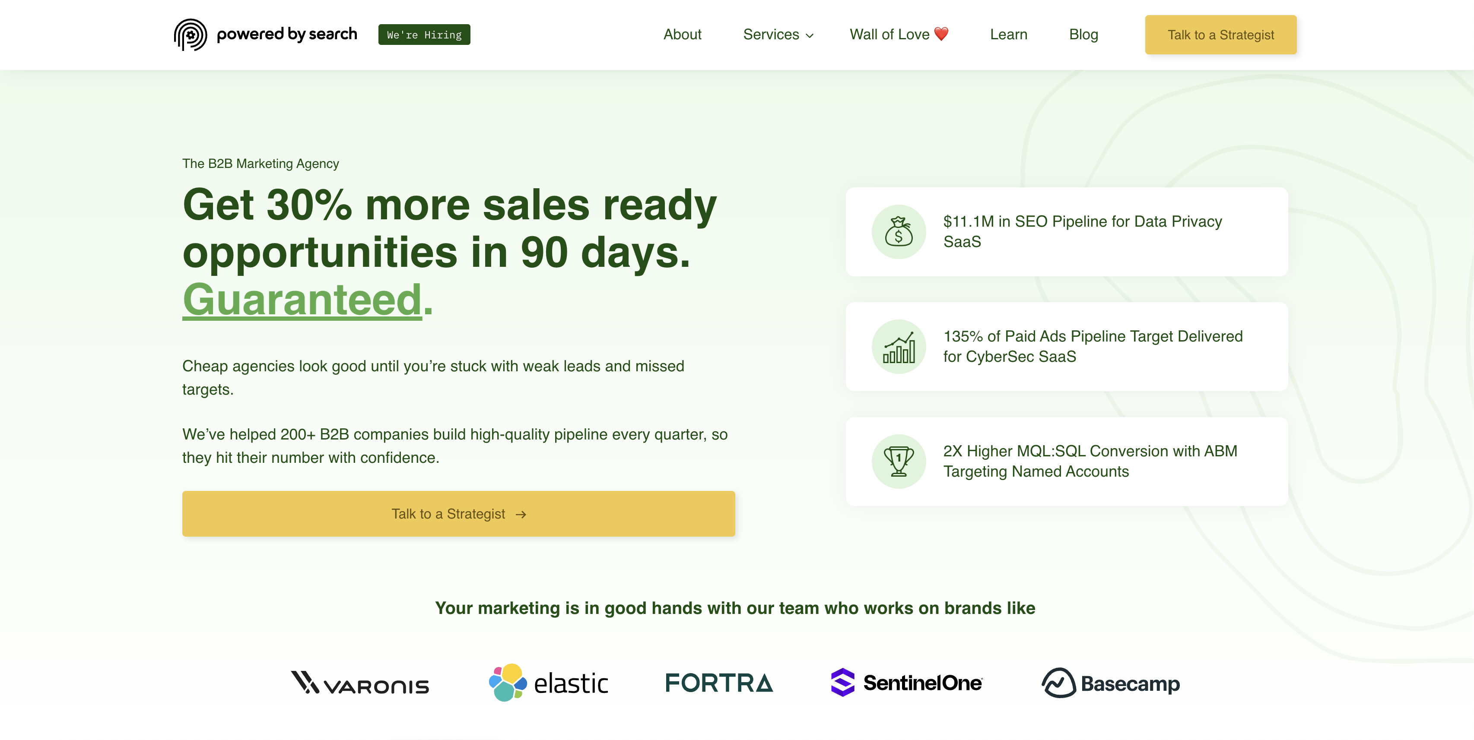Click the chevron arrow next to Services

(809, 36)
